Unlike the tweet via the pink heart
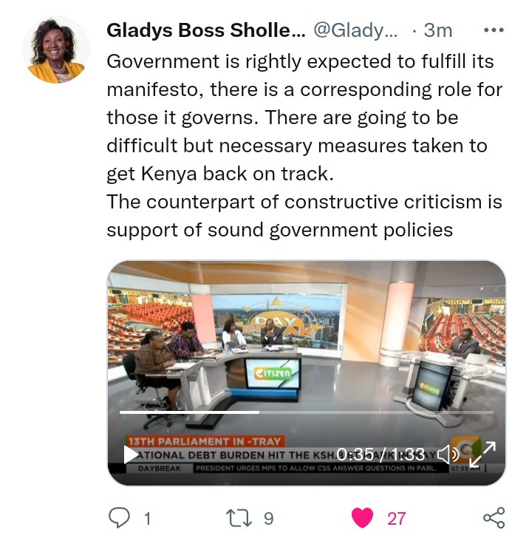Screen dimensions: 529x541 (x=362, y=517)
